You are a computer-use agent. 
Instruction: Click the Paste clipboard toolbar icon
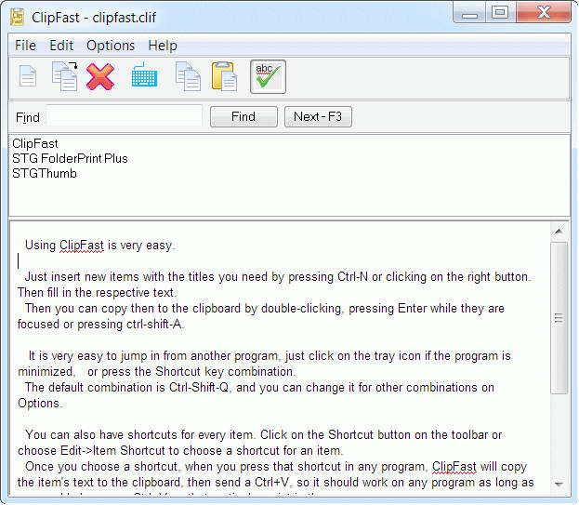click(x=224, y=76)
